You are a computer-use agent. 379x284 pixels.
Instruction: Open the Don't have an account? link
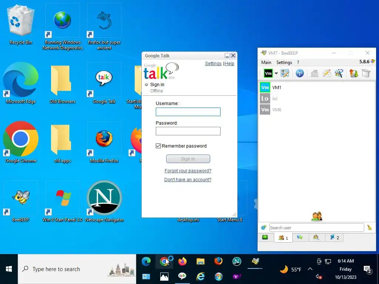pos(188,180)
